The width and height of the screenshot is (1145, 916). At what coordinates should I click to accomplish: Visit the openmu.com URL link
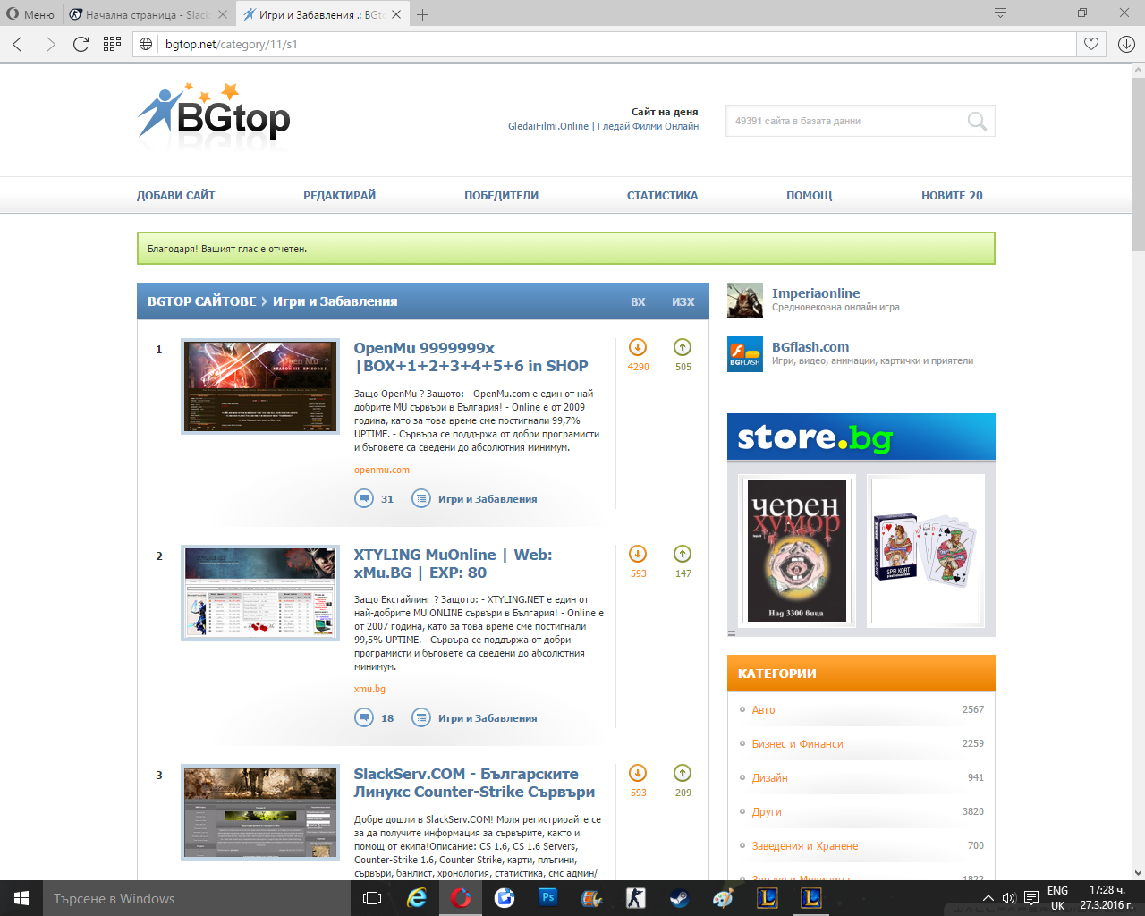click(x=382, y=470)
